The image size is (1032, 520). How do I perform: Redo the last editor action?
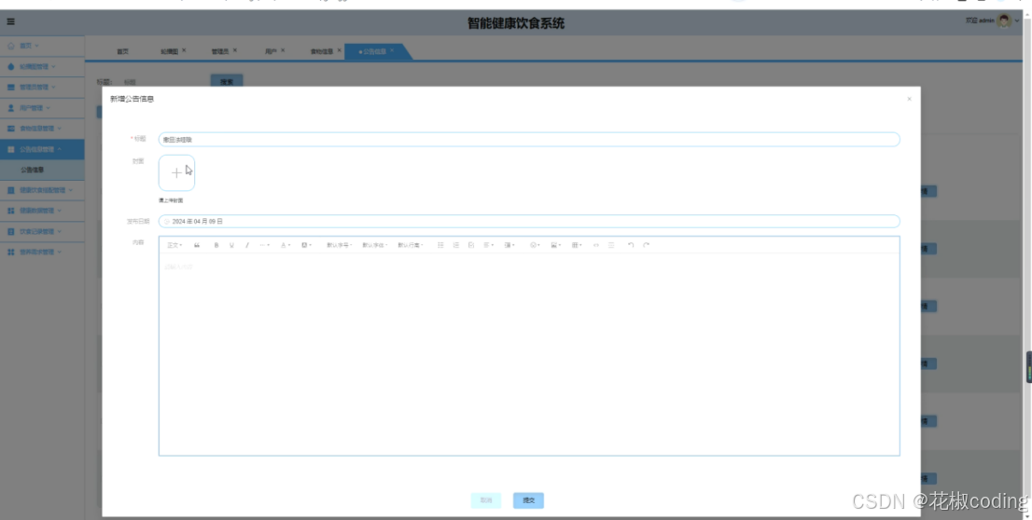pos(647,245)
